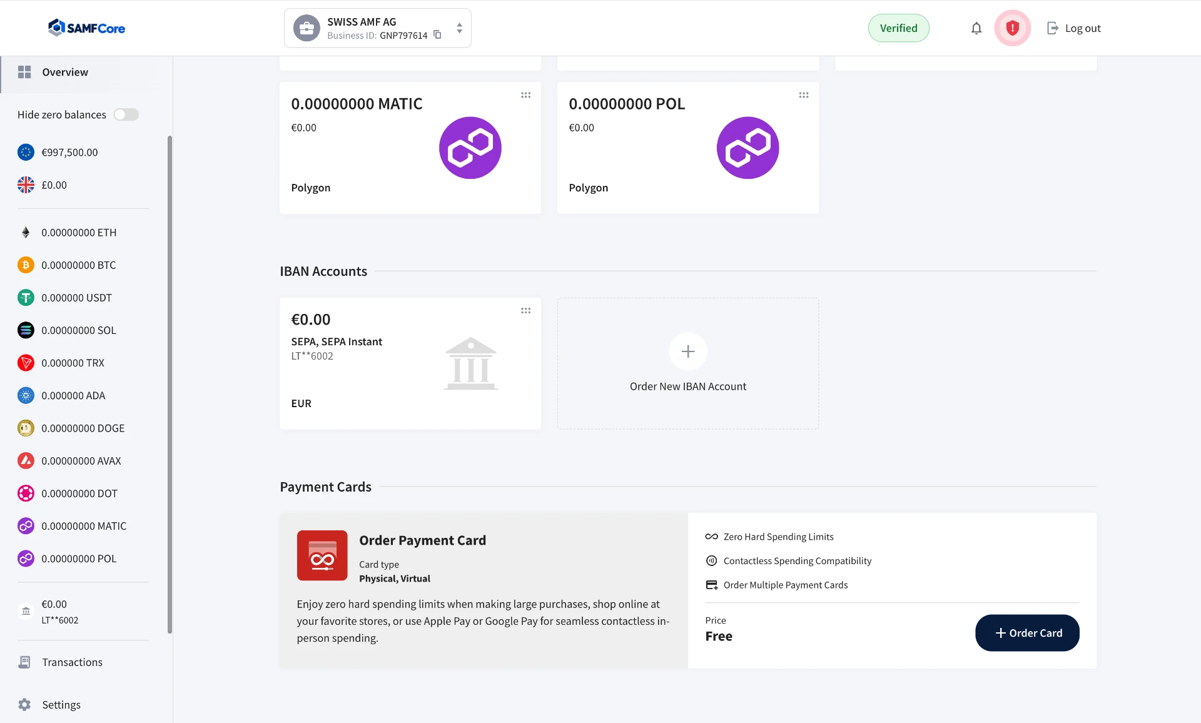
Task: Click the bank building icon on IBAN card
Action: pyautogui.click(x=470, y=363)
